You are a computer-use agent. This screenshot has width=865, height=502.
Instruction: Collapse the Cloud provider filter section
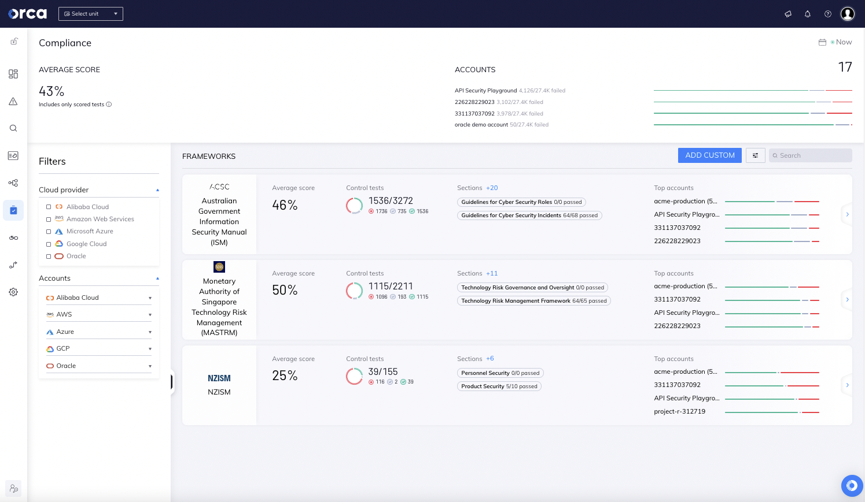[x=157, y=189]
